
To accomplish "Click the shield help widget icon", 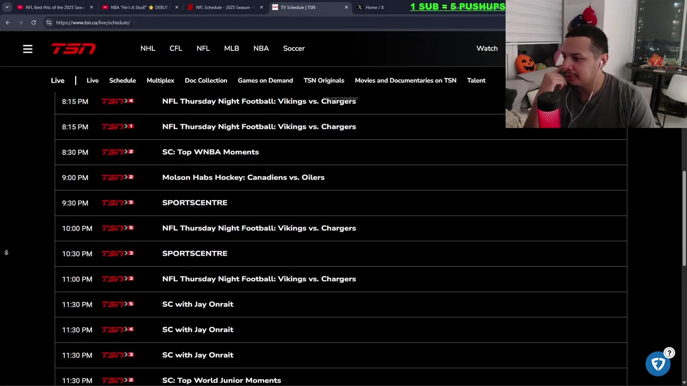I will (658, 364).
